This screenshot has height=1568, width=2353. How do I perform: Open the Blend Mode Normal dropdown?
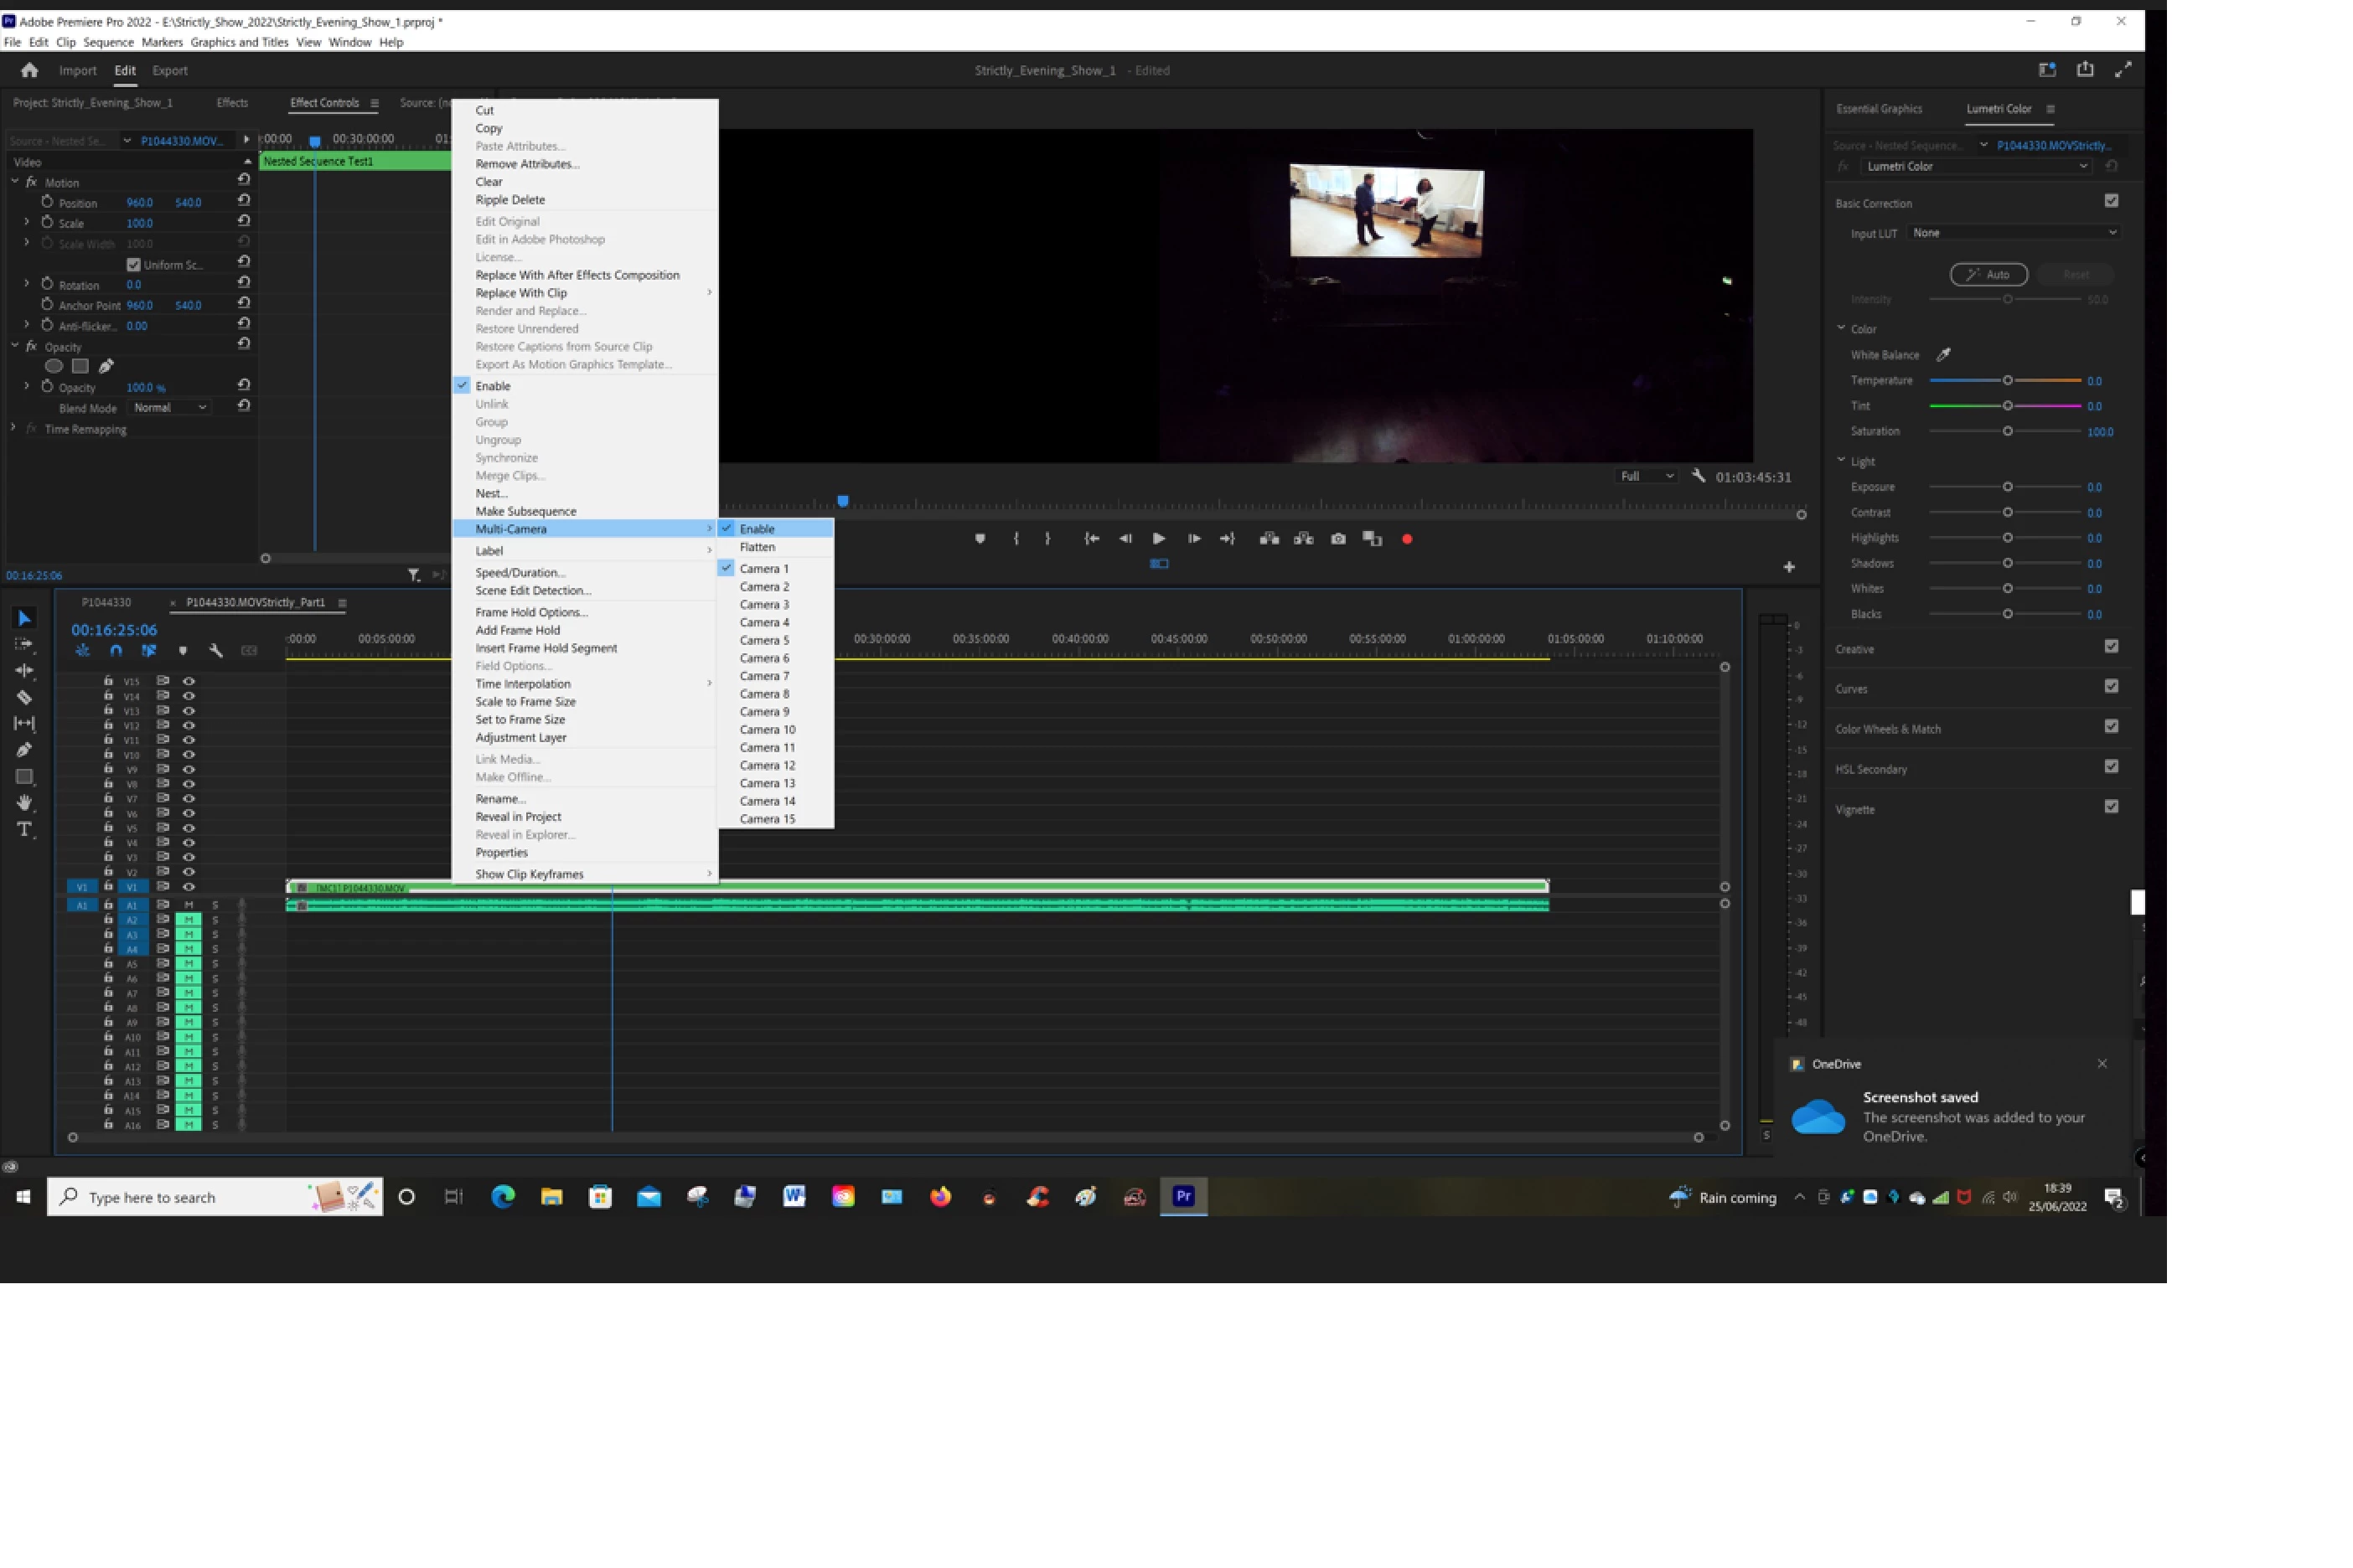(x=169, y=408)
